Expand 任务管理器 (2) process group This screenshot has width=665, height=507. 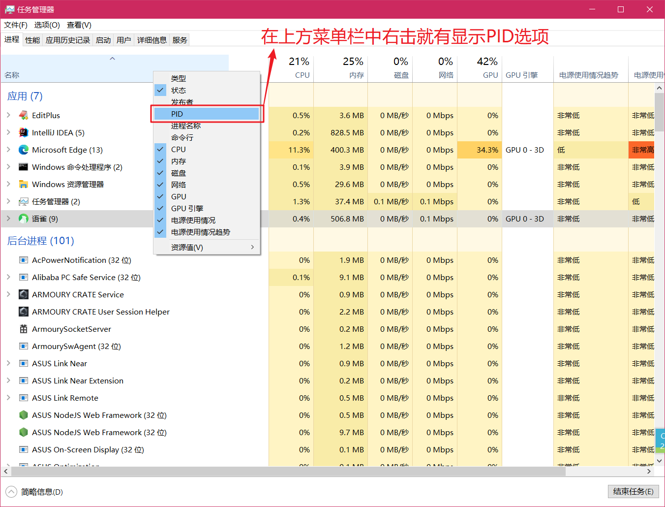8,201
